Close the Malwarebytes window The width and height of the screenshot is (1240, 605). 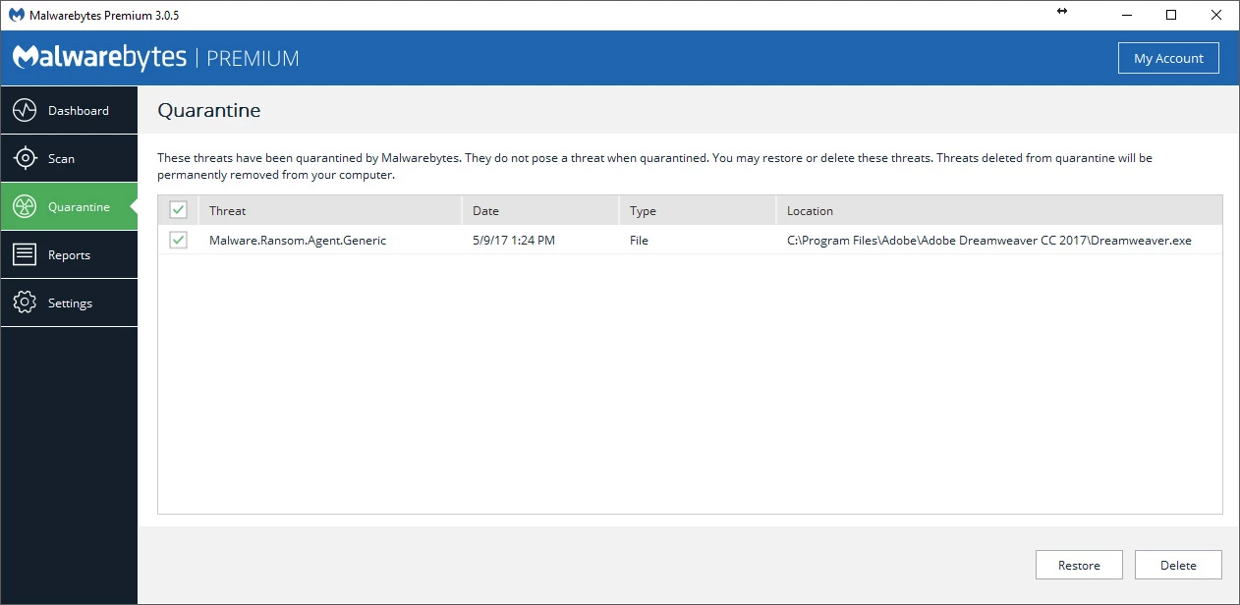(x=1216, y=15)
